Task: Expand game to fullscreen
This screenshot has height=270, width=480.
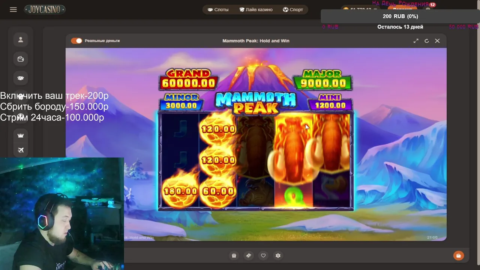Action: click(x=416, y=41)
